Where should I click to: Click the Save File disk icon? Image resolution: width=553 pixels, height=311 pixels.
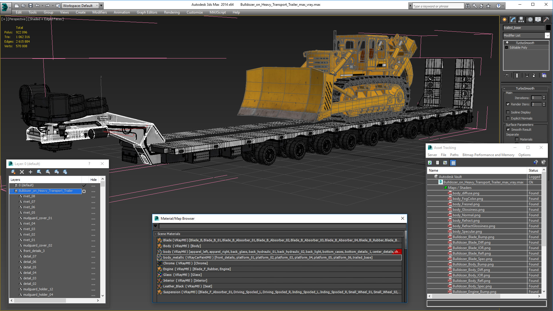(30, 5)
